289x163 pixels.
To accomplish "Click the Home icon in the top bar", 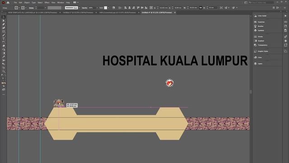I will click(8, 3).
